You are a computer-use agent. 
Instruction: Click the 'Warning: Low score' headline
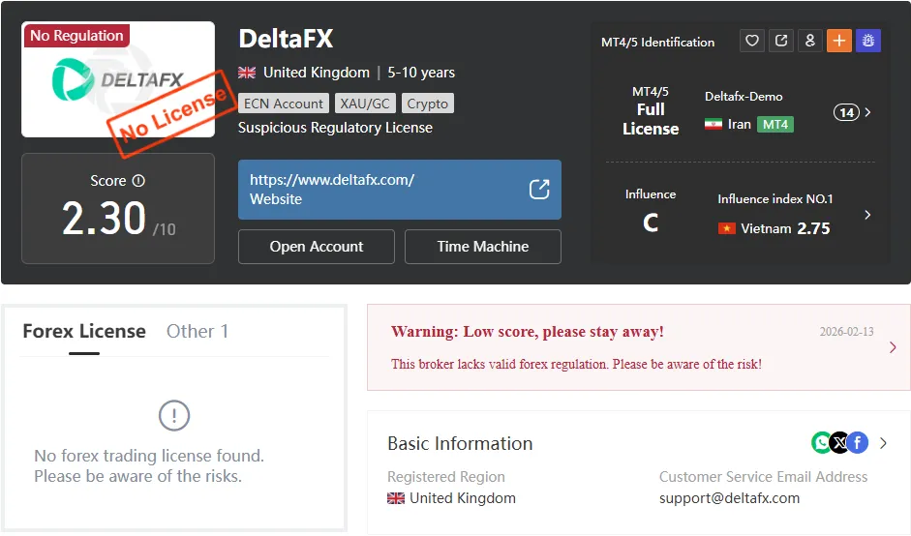[527, 332]
